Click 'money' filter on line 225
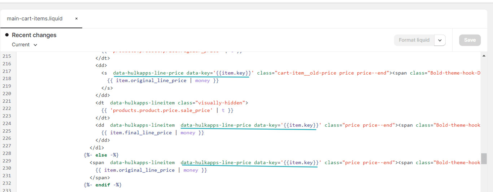 click(x=188, y=133)
